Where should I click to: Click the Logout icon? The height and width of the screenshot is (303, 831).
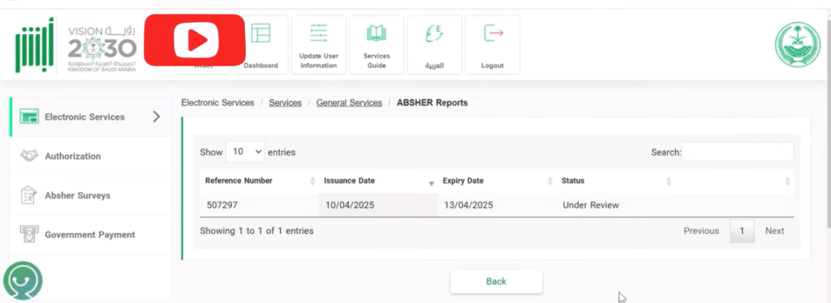493,33
